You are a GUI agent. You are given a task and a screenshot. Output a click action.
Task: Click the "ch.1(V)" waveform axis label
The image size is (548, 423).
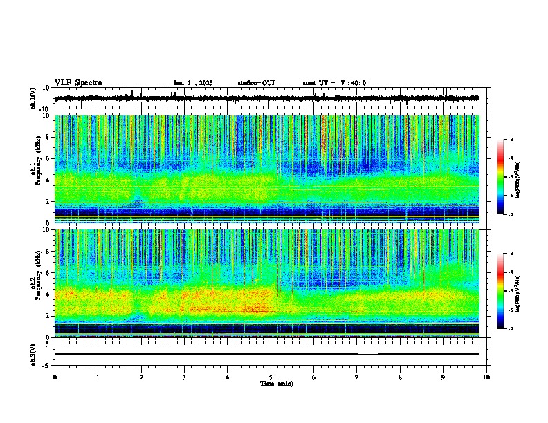[x=33, y=98]
